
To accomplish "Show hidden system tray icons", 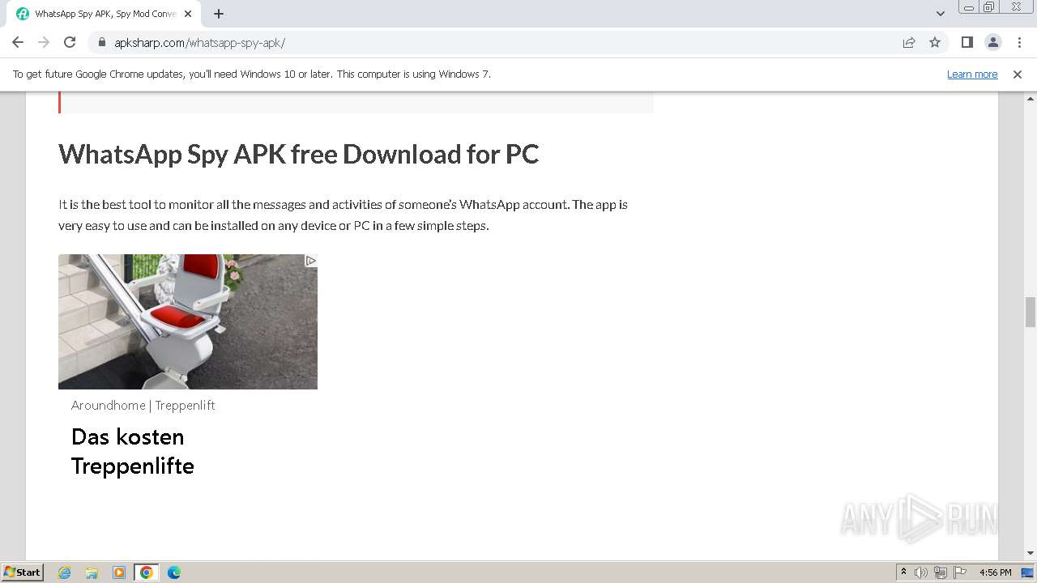I will (x=903, y=572).
